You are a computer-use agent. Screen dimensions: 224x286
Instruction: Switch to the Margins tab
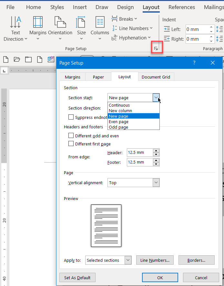[x=73, y=77]
